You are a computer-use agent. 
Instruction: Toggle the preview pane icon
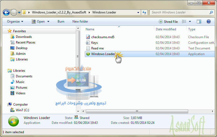[199, 21]
